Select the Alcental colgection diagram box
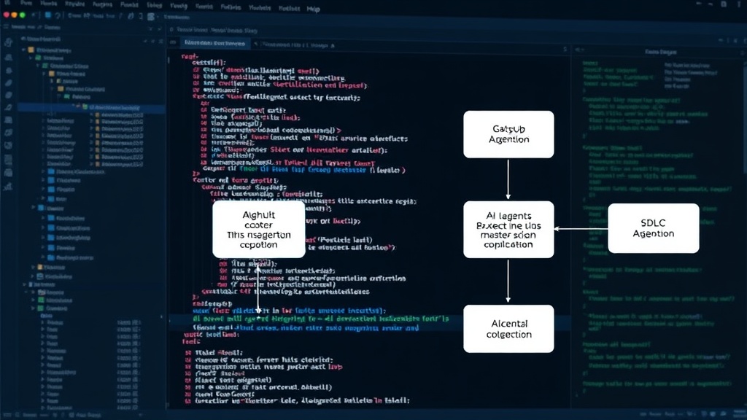The height and width of the screenshot is (420, 747). click(x=508, y=329)
